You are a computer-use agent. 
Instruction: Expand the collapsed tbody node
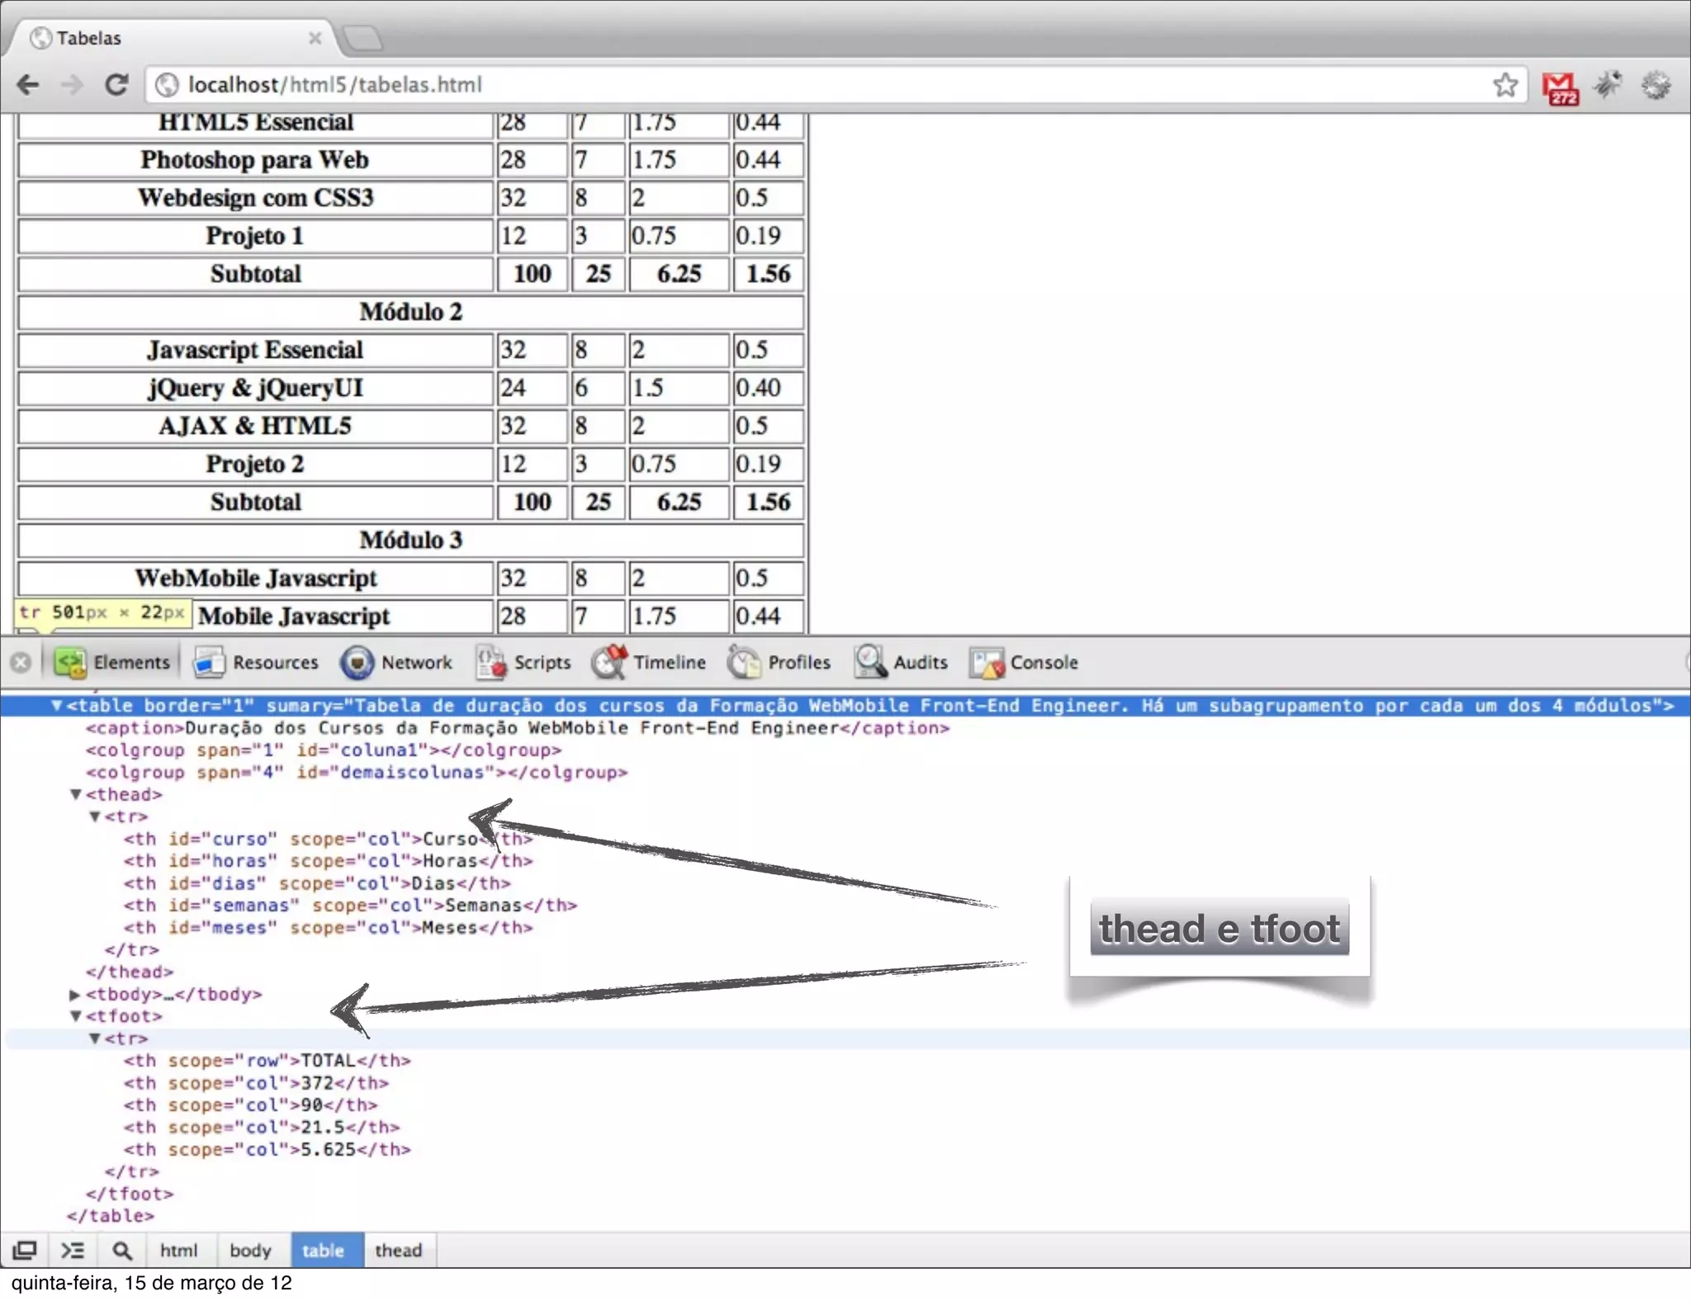click(75, 995)
